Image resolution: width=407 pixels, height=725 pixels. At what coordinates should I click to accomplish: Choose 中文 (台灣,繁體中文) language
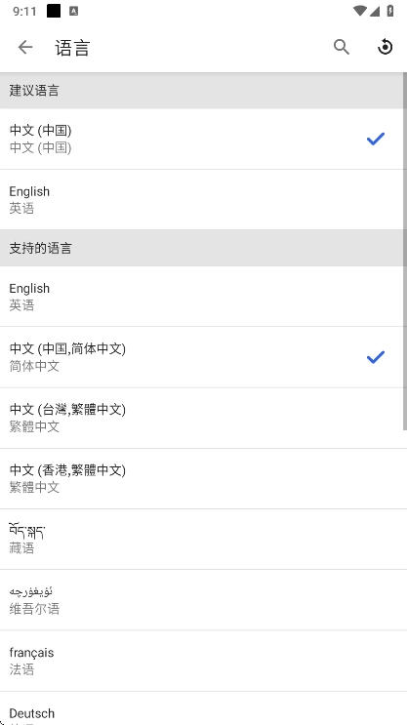203,418
